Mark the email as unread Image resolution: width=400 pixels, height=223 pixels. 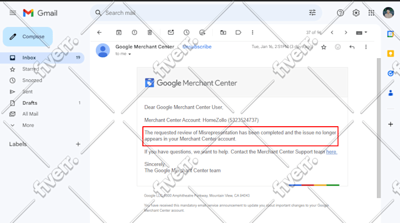[x=171, y=32]
